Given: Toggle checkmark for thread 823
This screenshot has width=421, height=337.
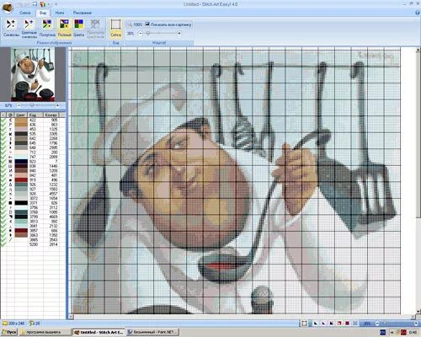Looking at the screenshot, I should coord(3,162).
